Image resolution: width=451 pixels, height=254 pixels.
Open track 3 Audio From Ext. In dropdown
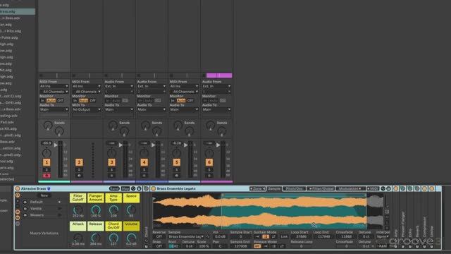(119, 86)
